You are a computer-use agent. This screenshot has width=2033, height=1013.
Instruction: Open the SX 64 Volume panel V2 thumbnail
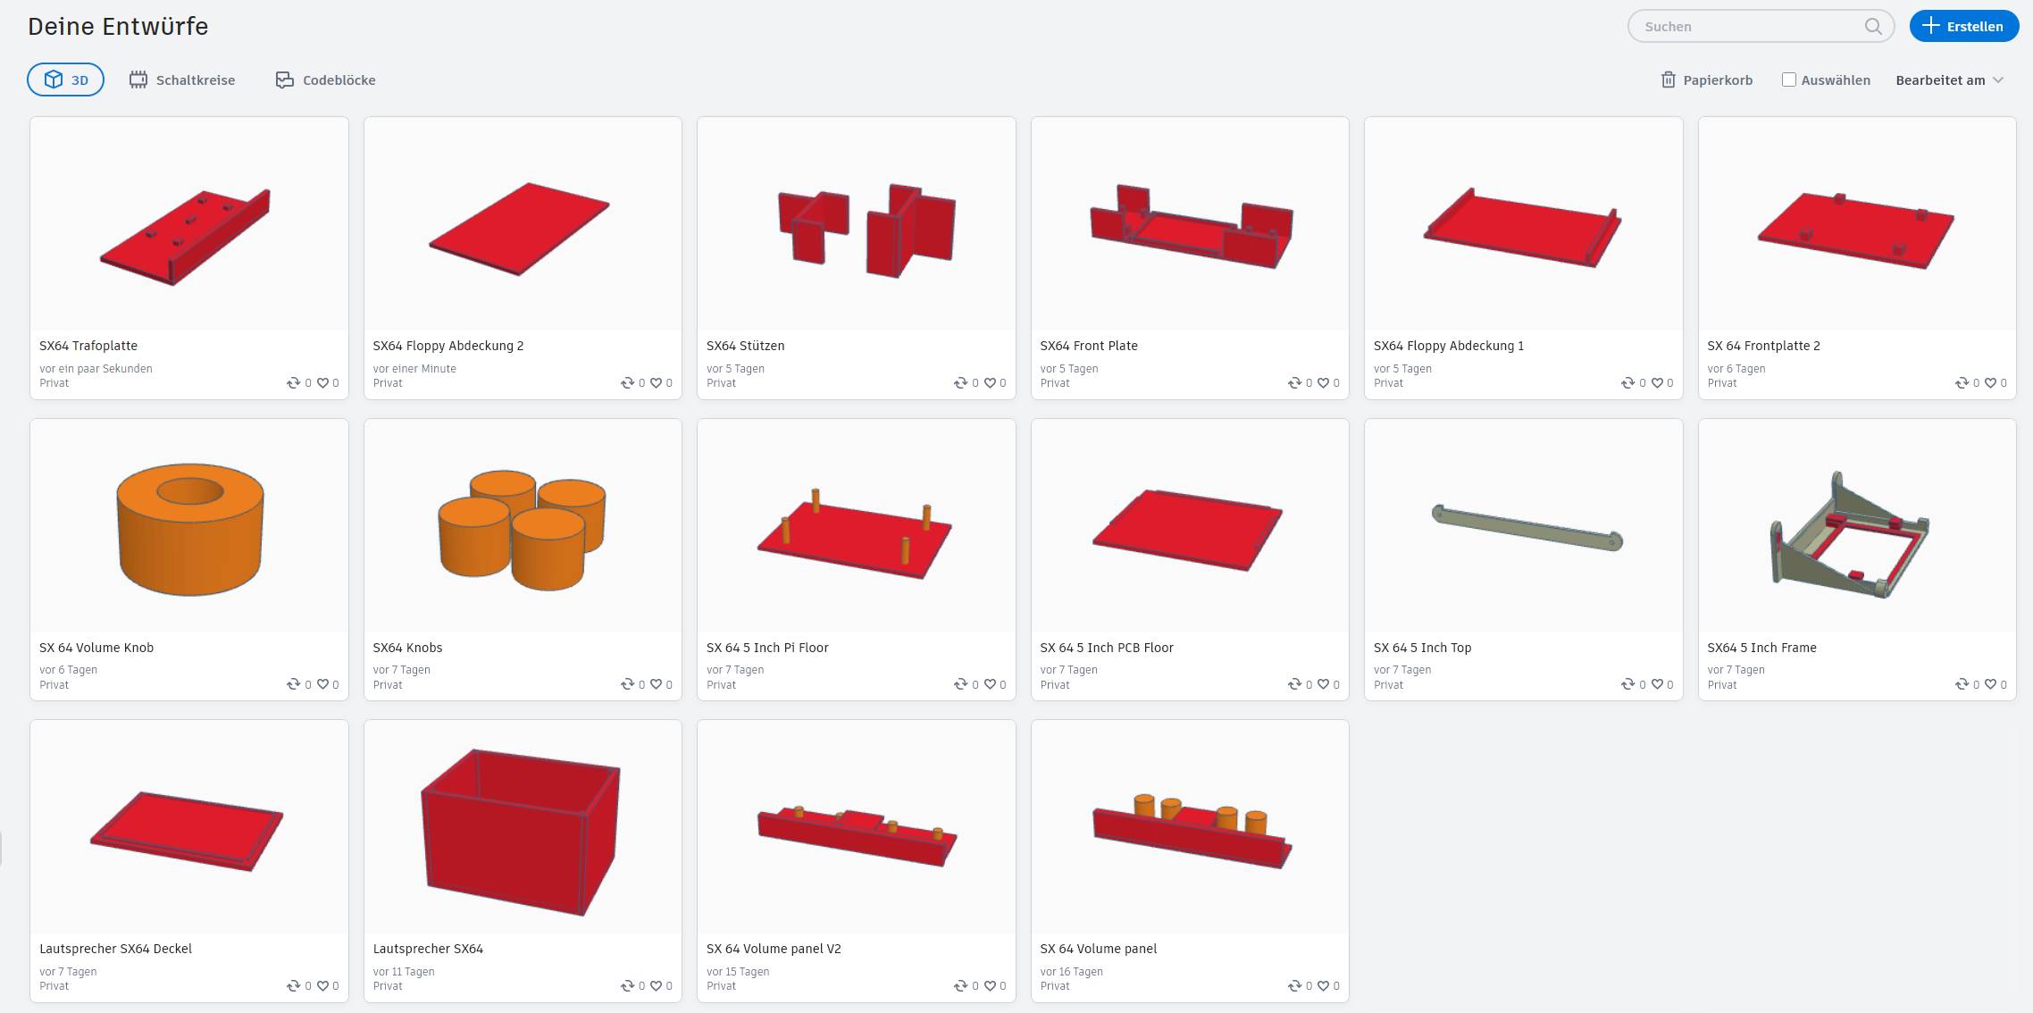(x=857, y=827)
